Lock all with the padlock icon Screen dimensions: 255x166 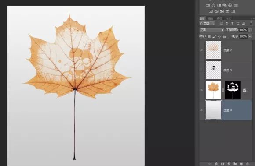[x=224, y=36]
